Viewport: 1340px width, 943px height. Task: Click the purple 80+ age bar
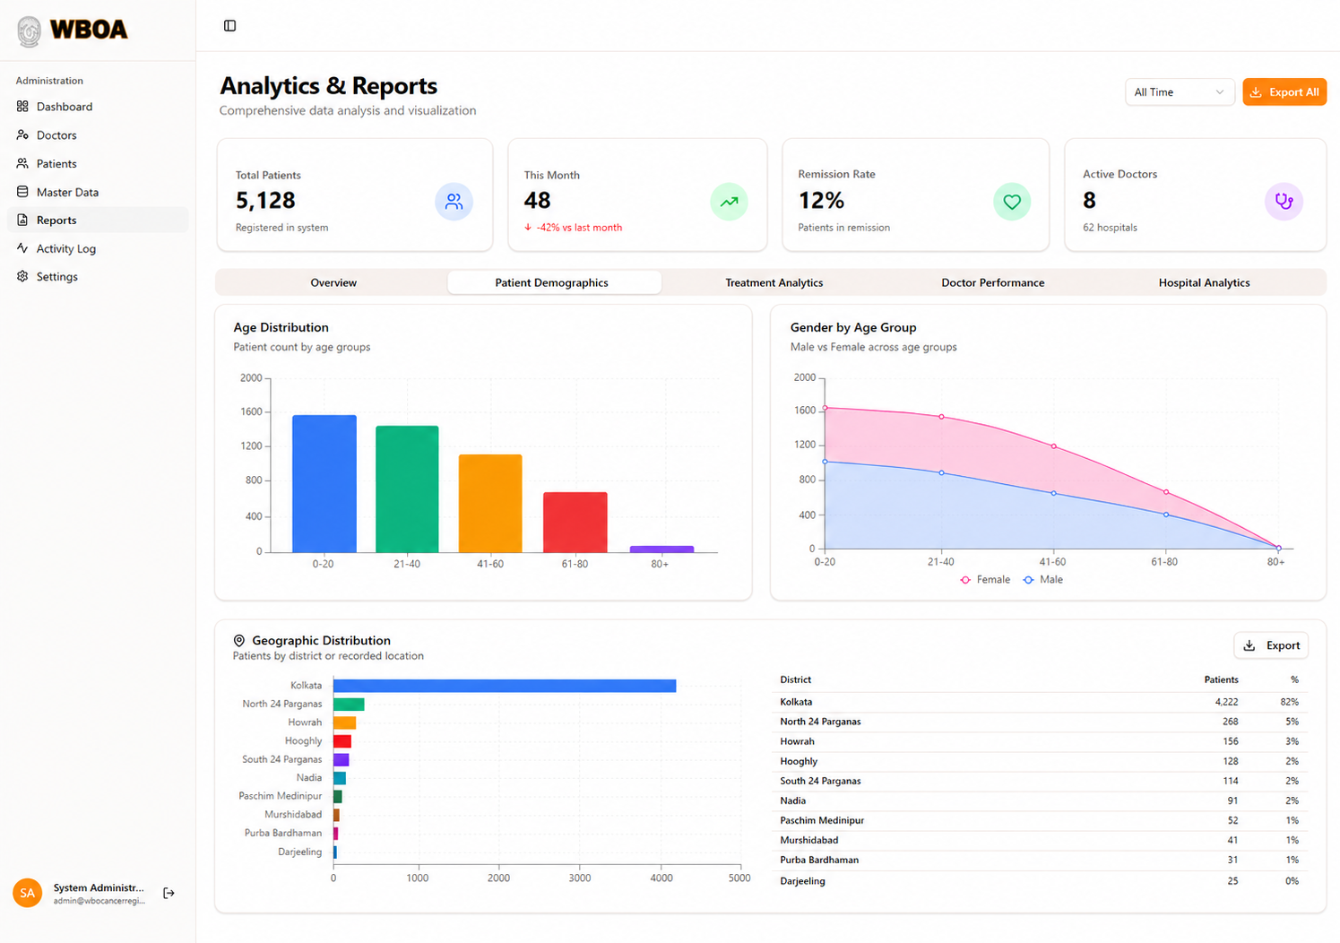pyautogui.click(x=661, y=549)
